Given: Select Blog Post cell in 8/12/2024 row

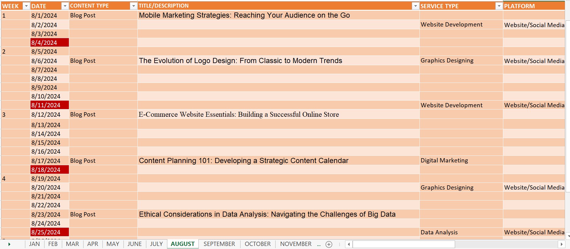Looking at the screenshot, I should pyautogui.click(x=103, y=115).
